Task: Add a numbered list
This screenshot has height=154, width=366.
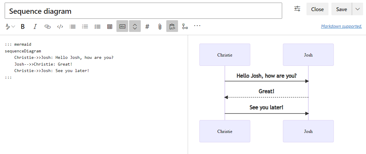Action: coord(85,26)
